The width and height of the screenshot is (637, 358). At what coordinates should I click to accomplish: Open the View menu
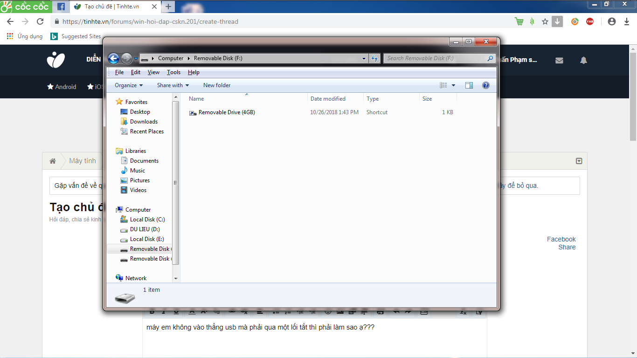pyautogui.click(x=153, y=72)
